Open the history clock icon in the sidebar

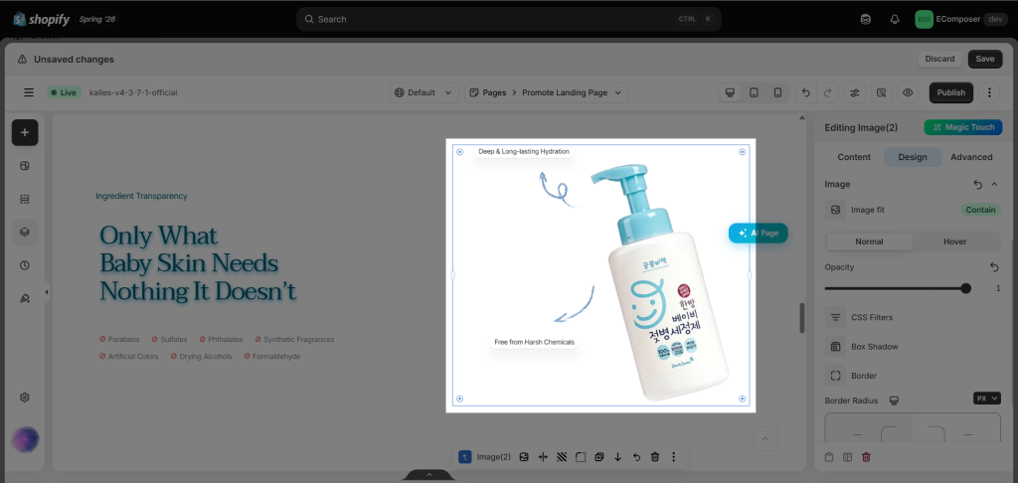coord(25,265)
